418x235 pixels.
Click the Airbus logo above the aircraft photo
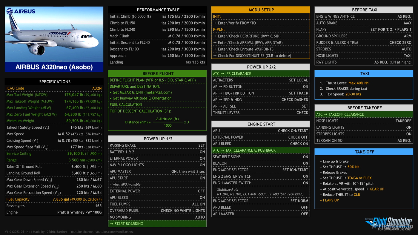click(21, 11)
